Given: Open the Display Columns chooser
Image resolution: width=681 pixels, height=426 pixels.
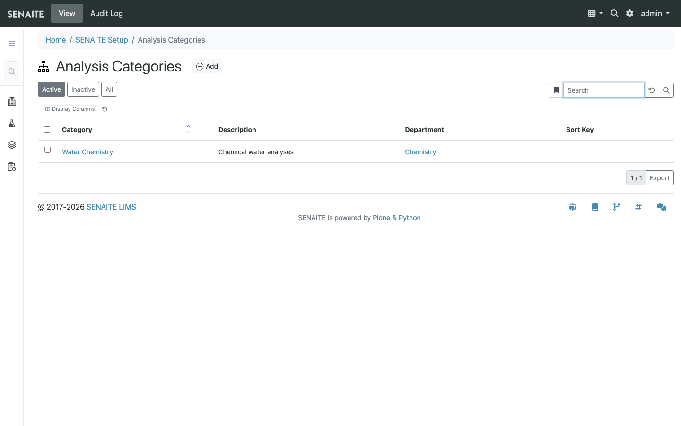Looking at the screenshot, I should pos(70,109).
